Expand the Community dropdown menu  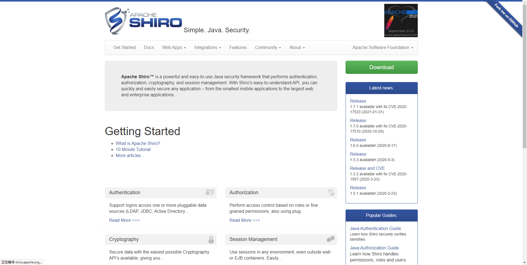268,48
